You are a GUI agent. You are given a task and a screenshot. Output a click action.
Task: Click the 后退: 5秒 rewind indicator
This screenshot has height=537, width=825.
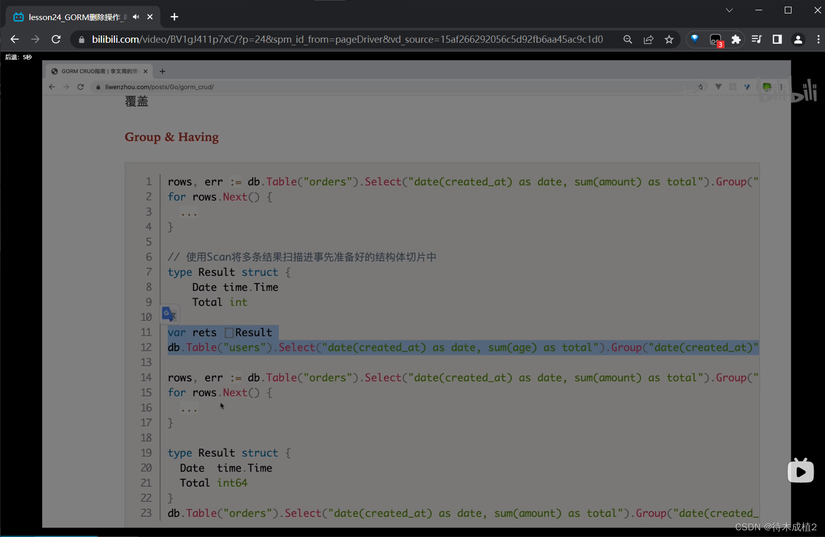click(x=19, y=57)
